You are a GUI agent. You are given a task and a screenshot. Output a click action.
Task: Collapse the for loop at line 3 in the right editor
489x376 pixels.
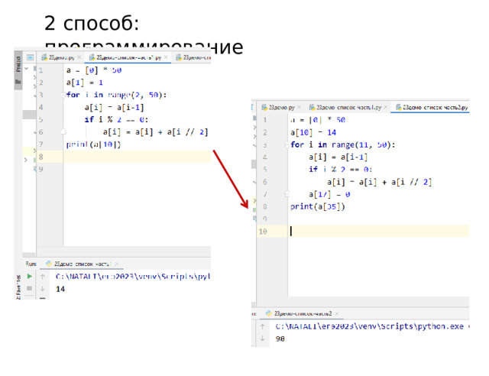click(x=287, y=144)
